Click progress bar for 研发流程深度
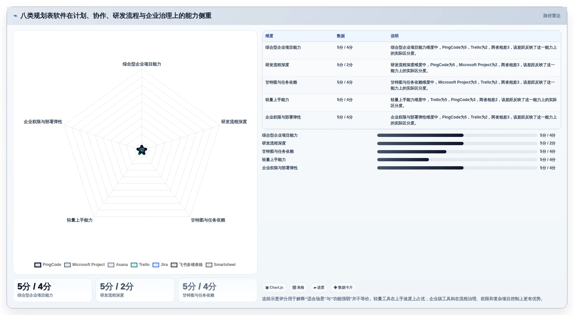 [457, 144]
